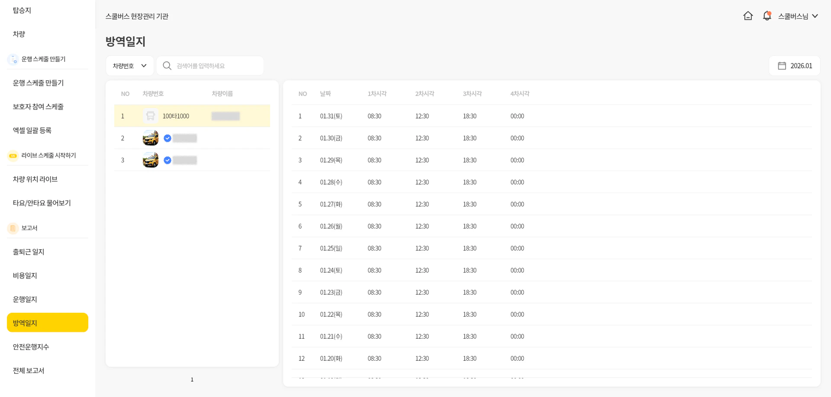Click the 보고서 section icon
The height and width of the screenshot is (397, 831).
point(13,228)
